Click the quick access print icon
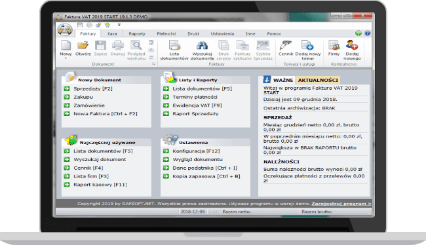 89,26
